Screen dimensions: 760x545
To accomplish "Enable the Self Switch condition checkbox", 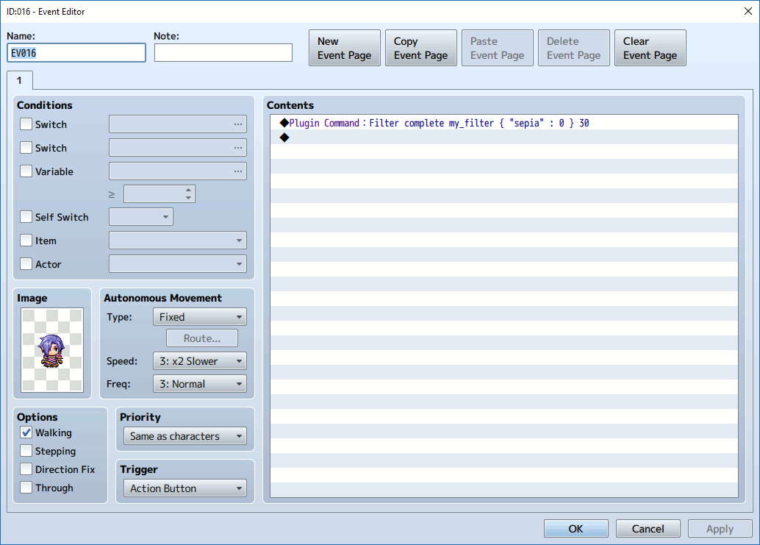I will tap(26, 217).
